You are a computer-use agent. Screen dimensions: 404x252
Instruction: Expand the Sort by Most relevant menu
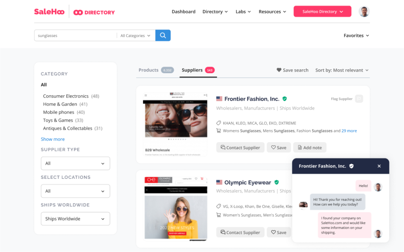click(342, 70)
